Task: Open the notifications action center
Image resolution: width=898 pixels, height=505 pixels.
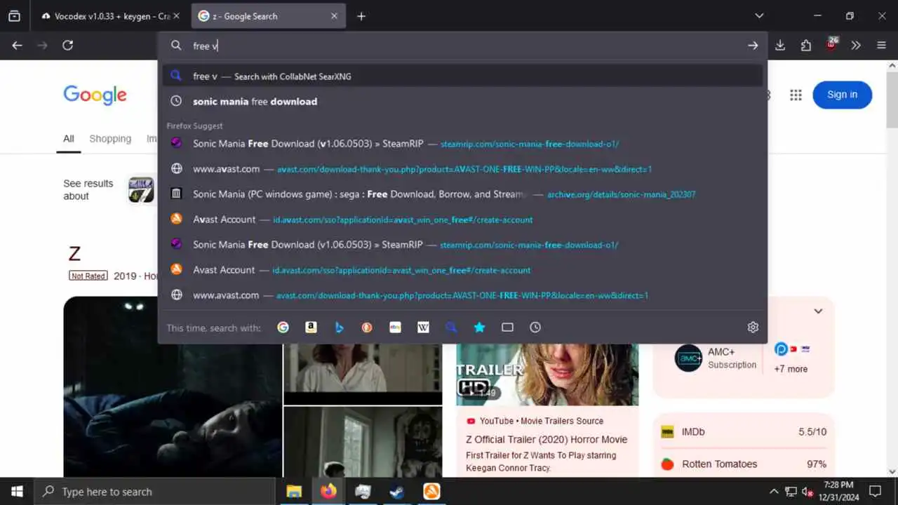Action: [875, 492]
